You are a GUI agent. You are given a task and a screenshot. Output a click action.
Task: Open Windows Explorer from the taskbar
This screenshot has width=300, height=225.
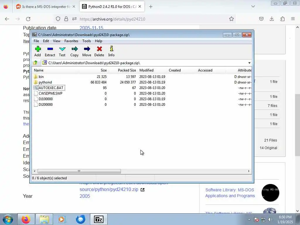pyautogui.click(x=45, y=219)
